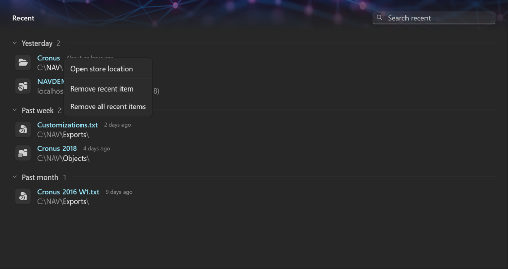Click the '2 days ago' timestamp
This screenshot has height=269, width=508.
(117, 125)
